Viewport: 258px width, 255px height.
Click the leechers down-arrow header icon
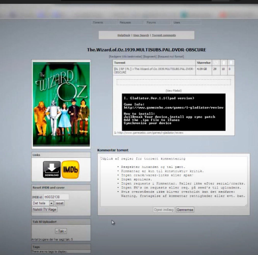pos(231,62)
